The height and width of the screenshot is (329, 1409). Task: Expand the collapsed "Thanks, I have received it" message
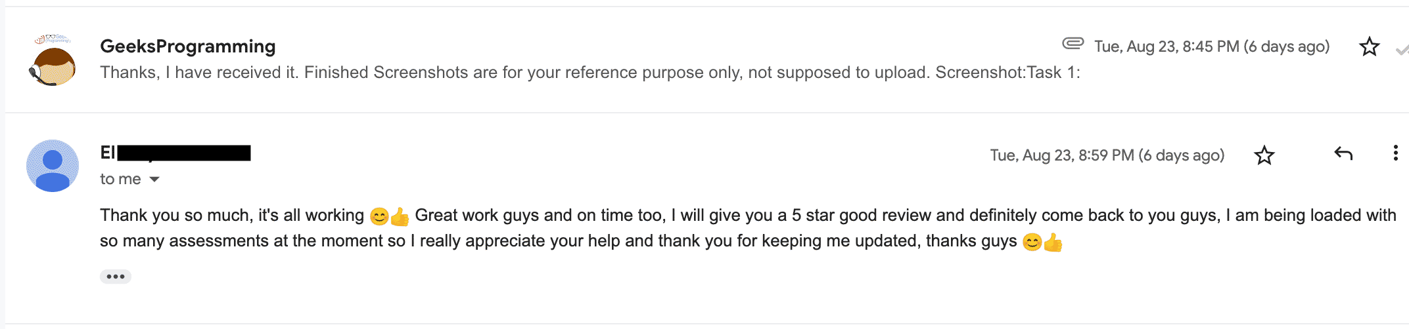pyautogui.click(x=589, y=73)
